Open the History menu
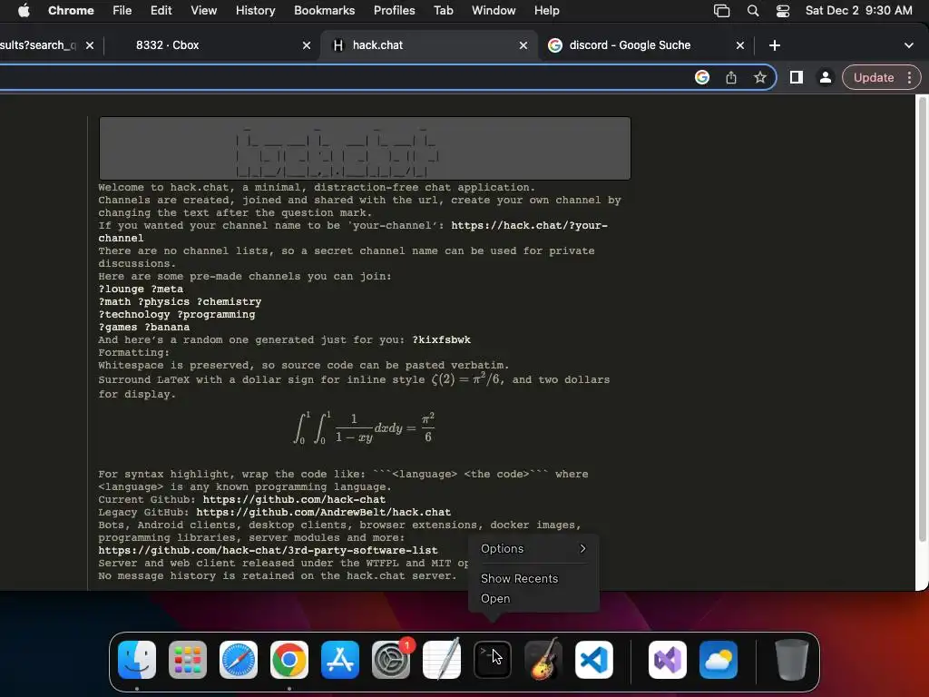The width and height of the screenshot is (929, 697). (255, 11)
